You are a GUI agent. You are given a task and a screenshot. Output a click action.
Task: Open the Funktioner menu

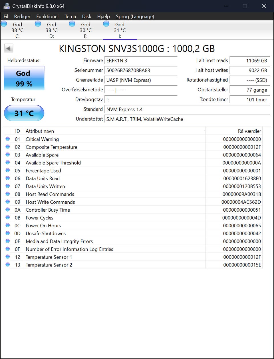[48, 16]
